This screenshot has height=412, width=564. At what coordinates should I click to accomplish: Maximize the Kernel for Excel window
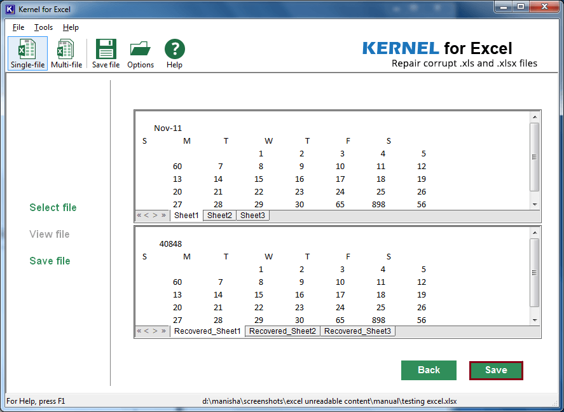521,6
